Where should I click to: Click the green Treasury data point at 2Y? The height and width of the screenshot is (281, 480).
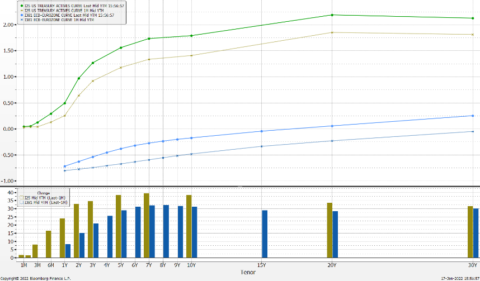[79, 78]
